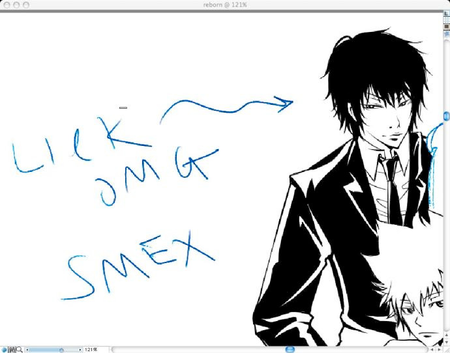Click the vertical scrollbar's blue thumb
The height and width of the screenshot is (353, 450).
447,116
